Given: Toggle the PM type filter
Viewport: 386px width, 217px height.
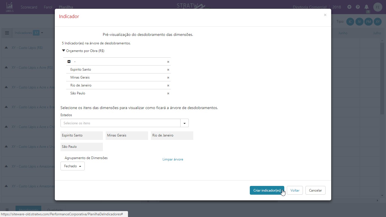Looking at the screenshot, I should coord(368,21).
